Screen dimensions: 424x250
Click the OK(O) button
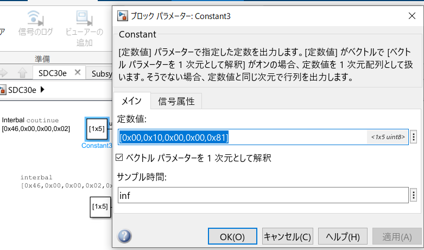click(232, 236)
